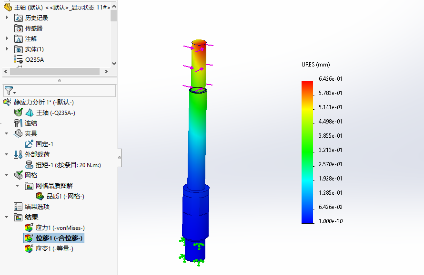This screenshot has width=424, height=275.
Task: Click the 静应力分析 study icon
Action: point(7,102)
